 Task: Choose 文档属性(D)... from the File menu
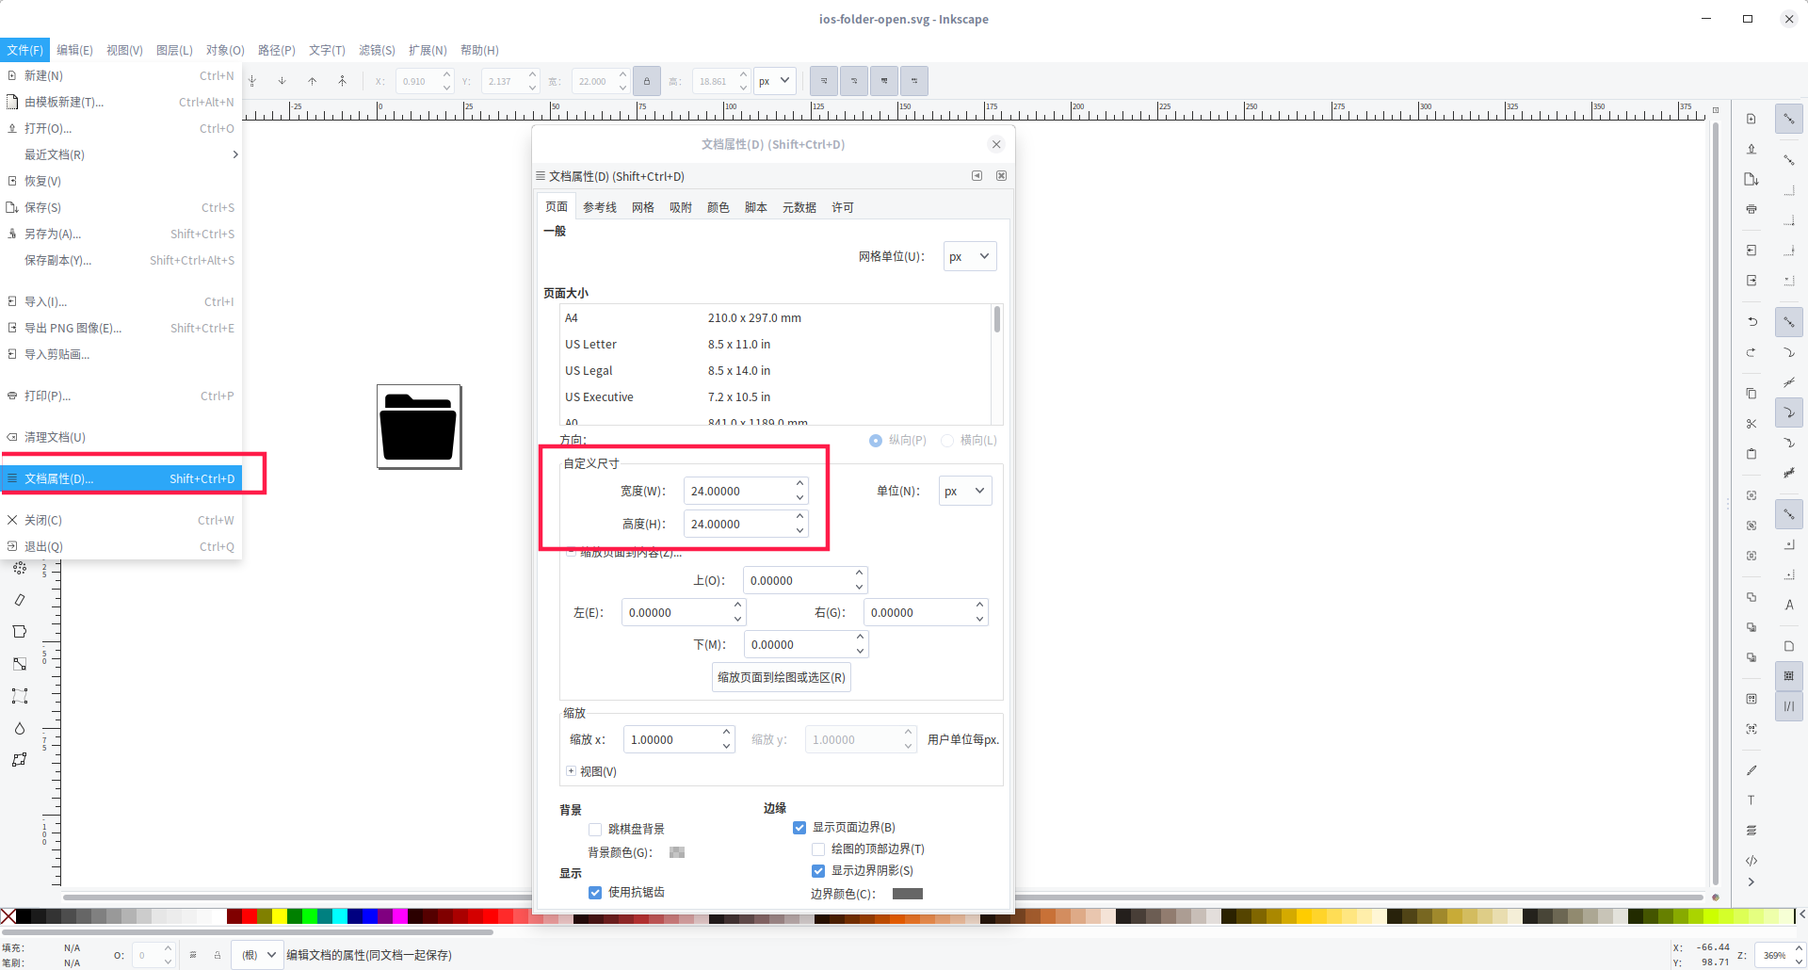(x=121, y=478)
